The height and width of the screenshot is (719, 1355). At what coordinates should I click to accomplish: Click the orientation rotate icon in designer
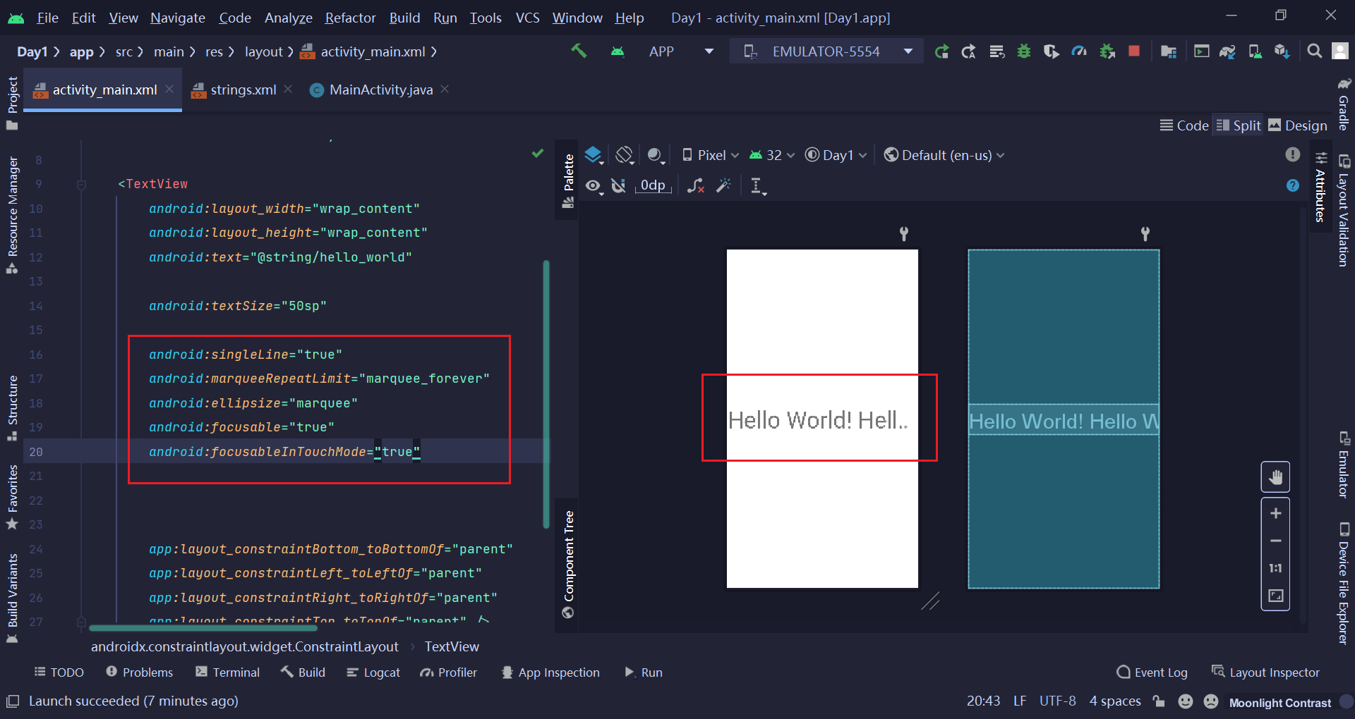point(625,155)
